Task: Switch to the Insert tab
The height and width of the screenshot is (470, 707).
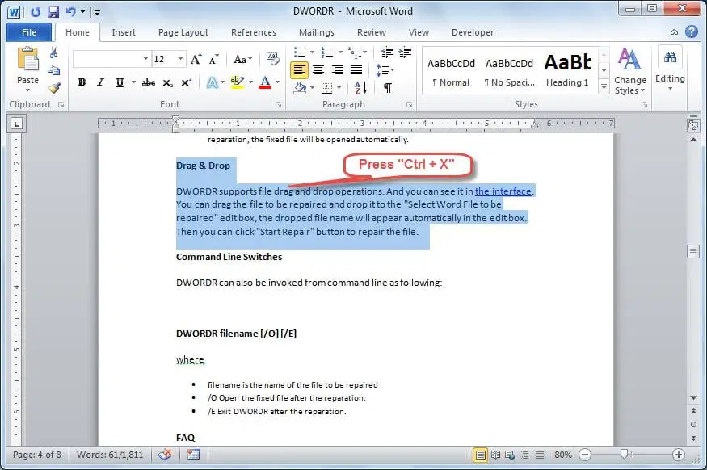Action: (124, 32)
